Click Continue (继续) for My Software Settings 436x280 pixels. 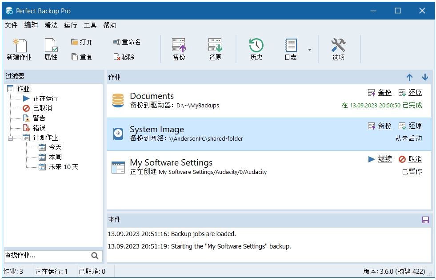click(384, 159)
